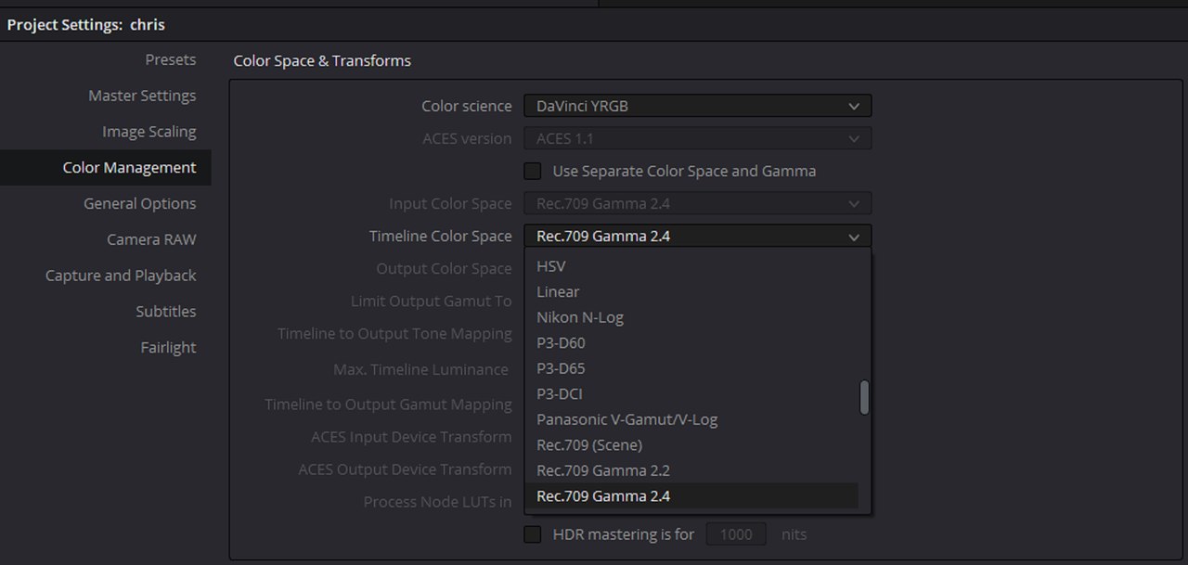The image size is (1188, 565).
Task: Open Image Scaling settings
Action: tap(149, 132)
